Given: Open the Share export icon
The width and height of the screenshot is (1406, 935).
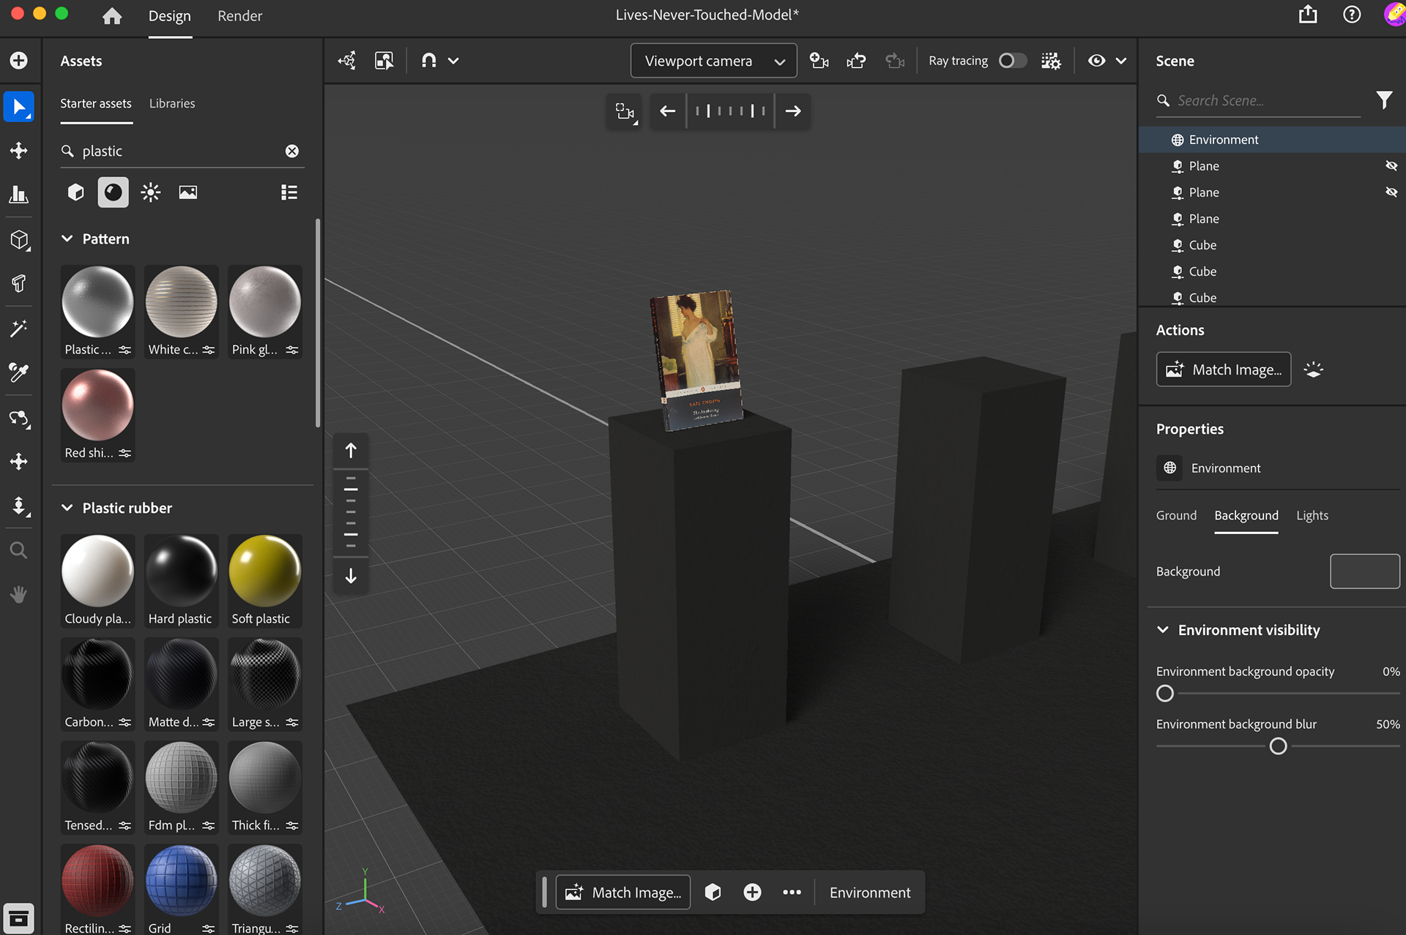Looking at the screenshot, I should [1308, 15].
